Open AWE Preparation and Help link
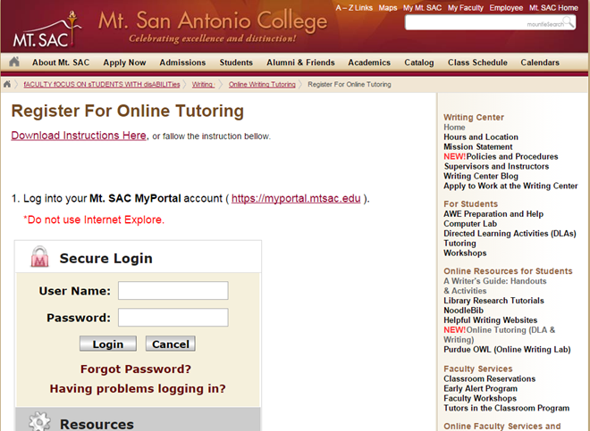590x431 pixels. [x=493, y=214]
